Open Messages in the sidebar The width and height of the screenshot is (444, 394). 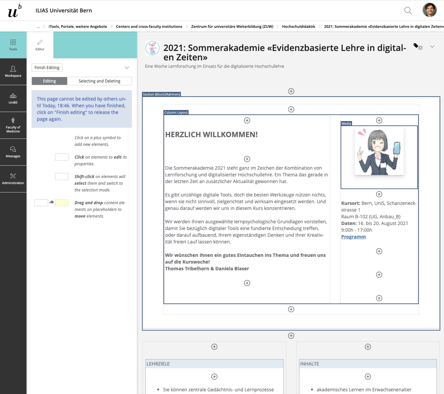click(x=13, y=152)
